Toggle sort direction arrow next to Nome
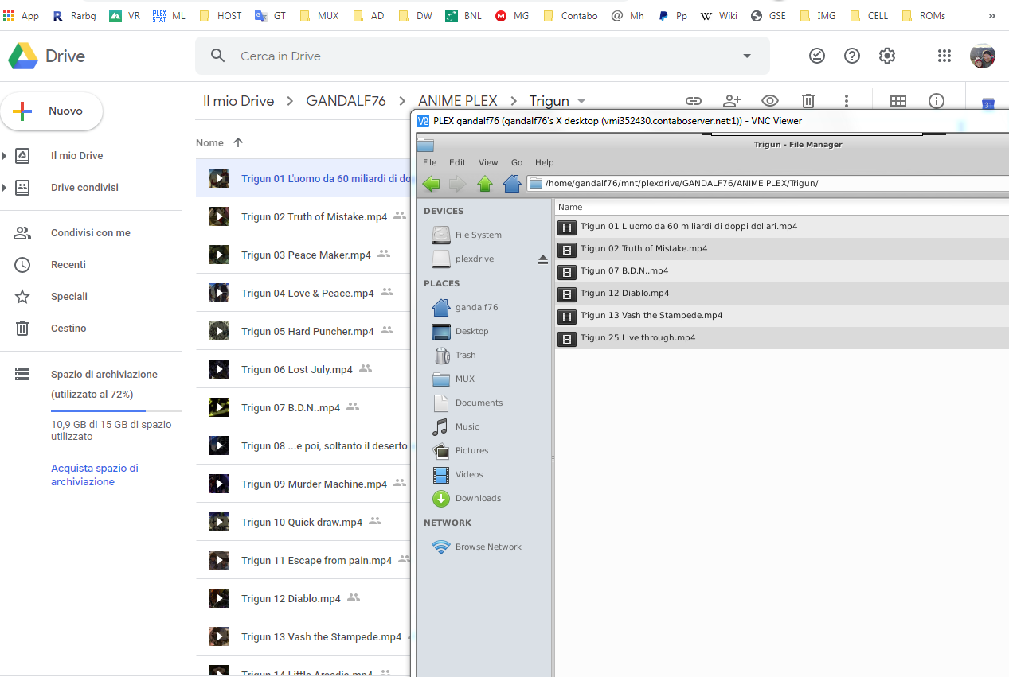The height and width of the screenshot is (677, 1009). tap(238, 142)
